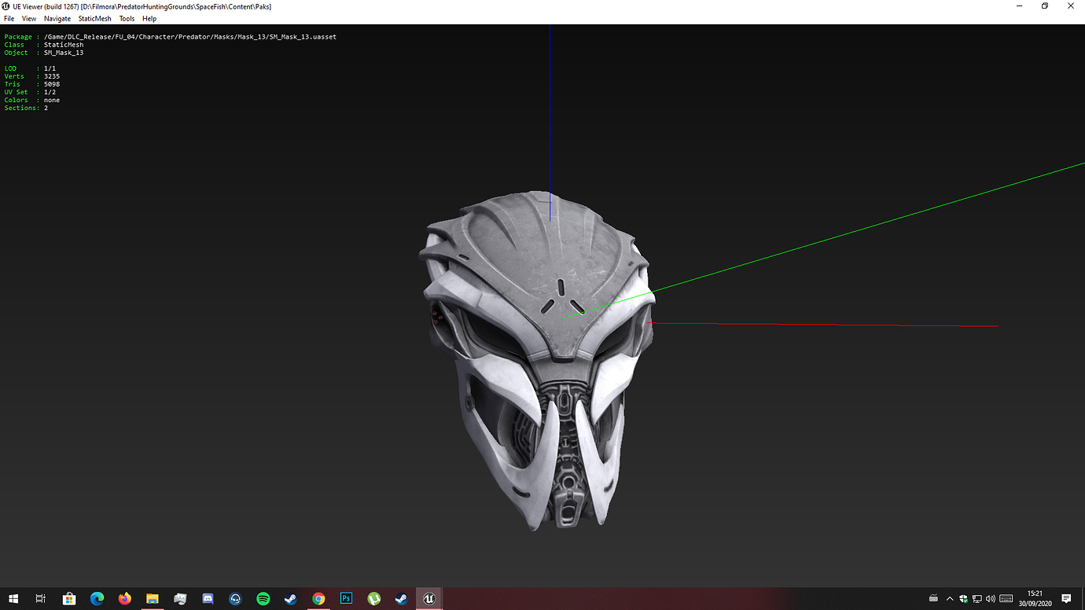Click the Tris count "5098"
The height and width of the screenshot is (610, 1085).
coord(52,84)
